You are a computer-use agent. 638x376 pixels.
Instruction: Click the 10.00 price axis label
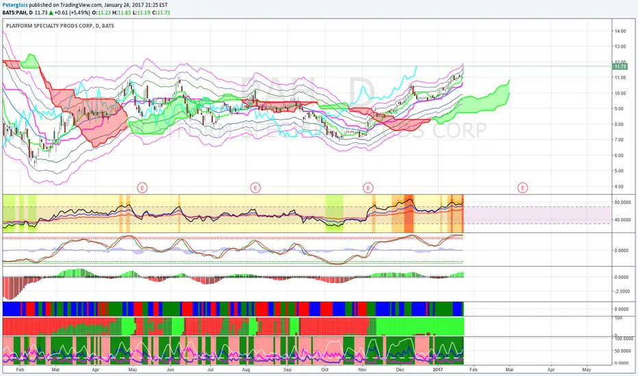click(x=620, y=94)
